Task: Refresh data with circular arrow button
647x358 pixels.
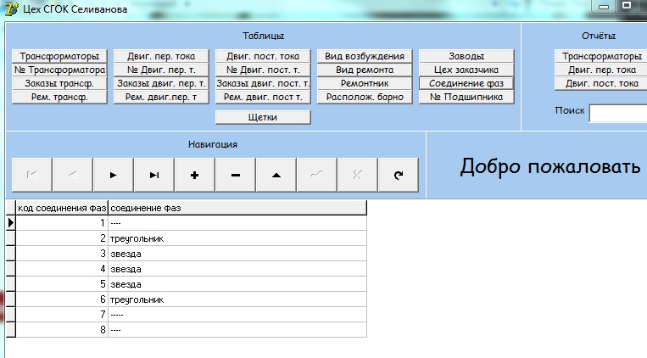Action: point(399,175)
